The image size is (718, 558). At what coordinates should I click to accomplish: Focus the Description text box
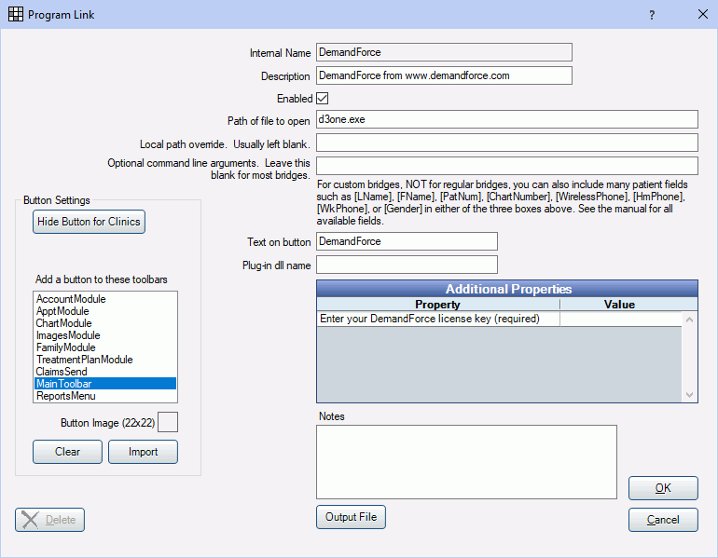[444, 75]
